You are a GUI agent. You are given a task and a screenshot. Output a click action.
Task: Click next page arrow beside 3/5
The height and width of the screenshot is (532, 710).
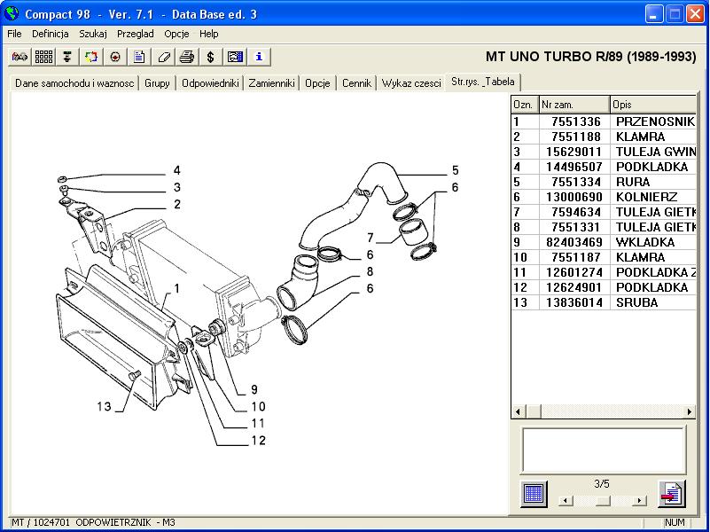coord(639,500)
